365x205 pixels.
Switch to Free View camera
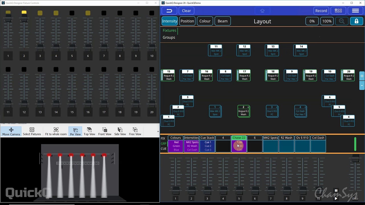coord(135,132)
